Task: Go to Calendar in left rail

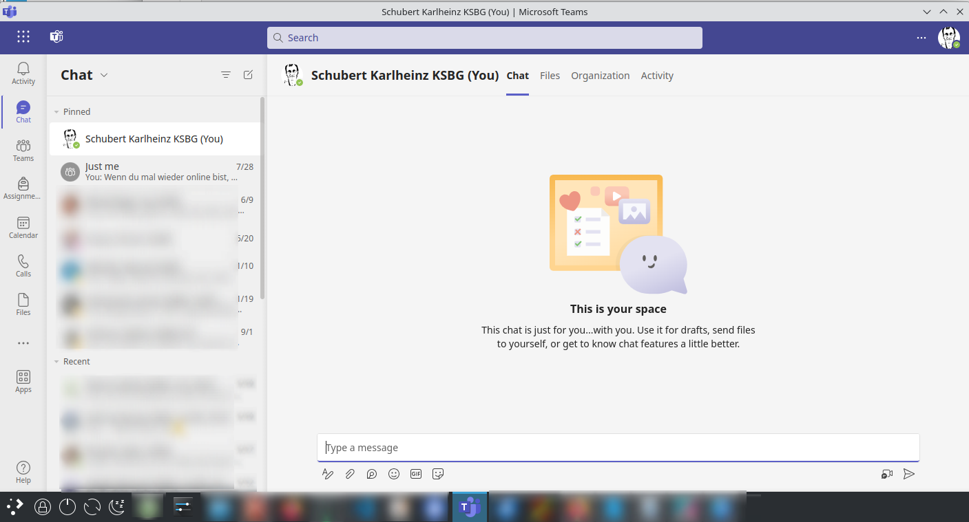Action: [23, 227]
